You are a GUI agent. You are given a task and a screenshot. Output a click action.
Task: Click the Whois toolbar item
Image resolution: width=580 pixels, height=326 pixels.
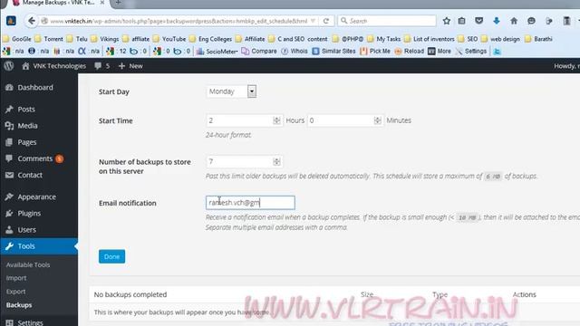[295, 52]
